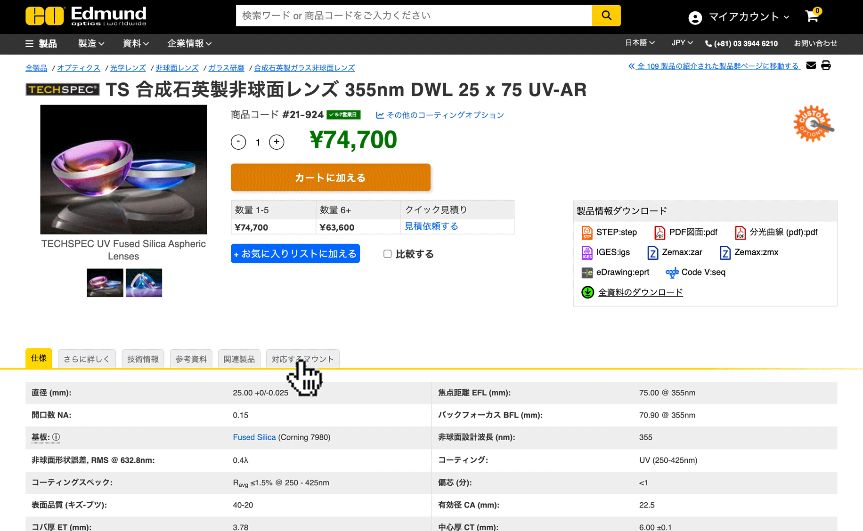This screenshot has width=863, height=531.
Task: Click the search magnifier button
Action: 606,16
